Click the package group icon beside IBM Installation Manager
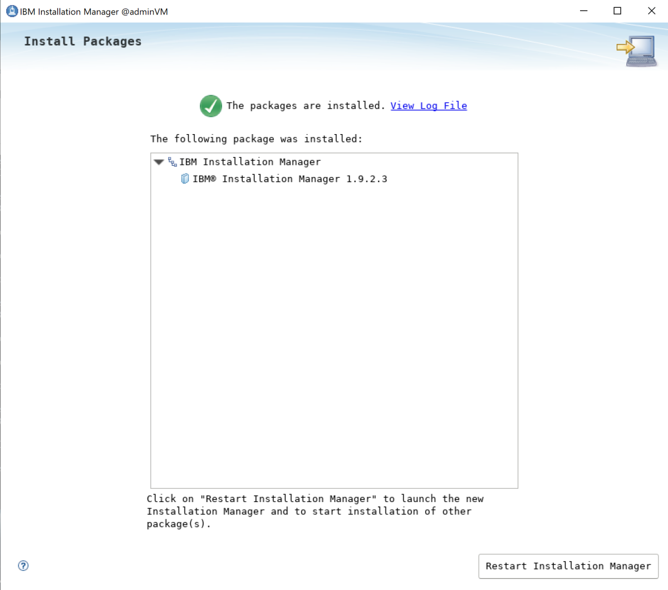The width and height of the screenshot is (668, 590). tap(172, 161)
